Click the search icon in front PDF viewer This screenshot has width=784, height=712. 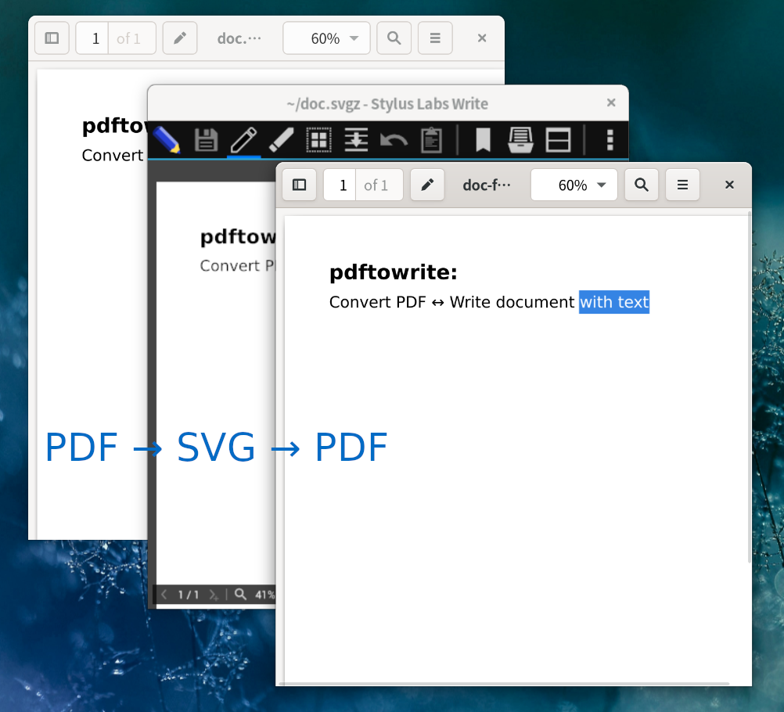tap(642, 185)
